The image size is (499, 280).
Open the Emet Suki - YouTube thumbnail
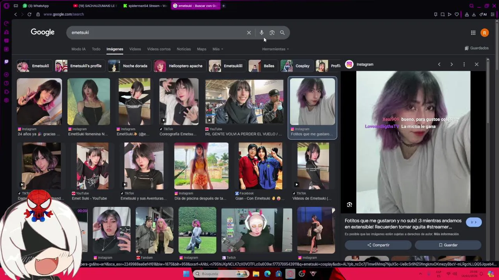tap(92, 166)
